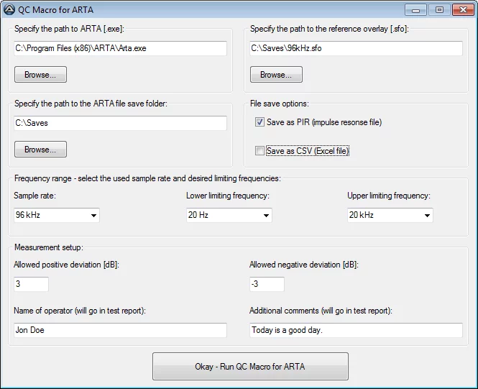The height and width of the screenshot is (389, 478).
Task: Click the ARTA exe path field
Action: pos(121,48)
